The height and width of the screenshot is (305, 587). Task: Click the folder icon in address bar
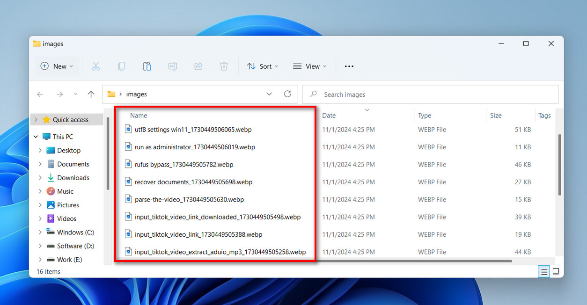pos(111,94)
